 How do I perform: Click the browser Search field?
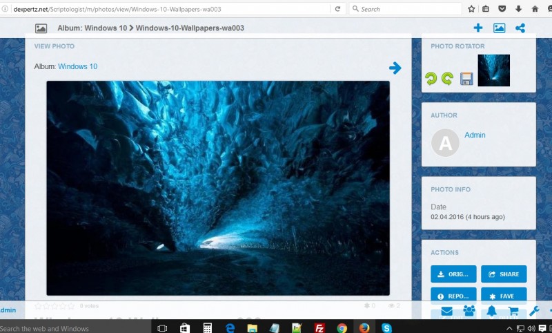pyautogui.click(x=405, y=9)
